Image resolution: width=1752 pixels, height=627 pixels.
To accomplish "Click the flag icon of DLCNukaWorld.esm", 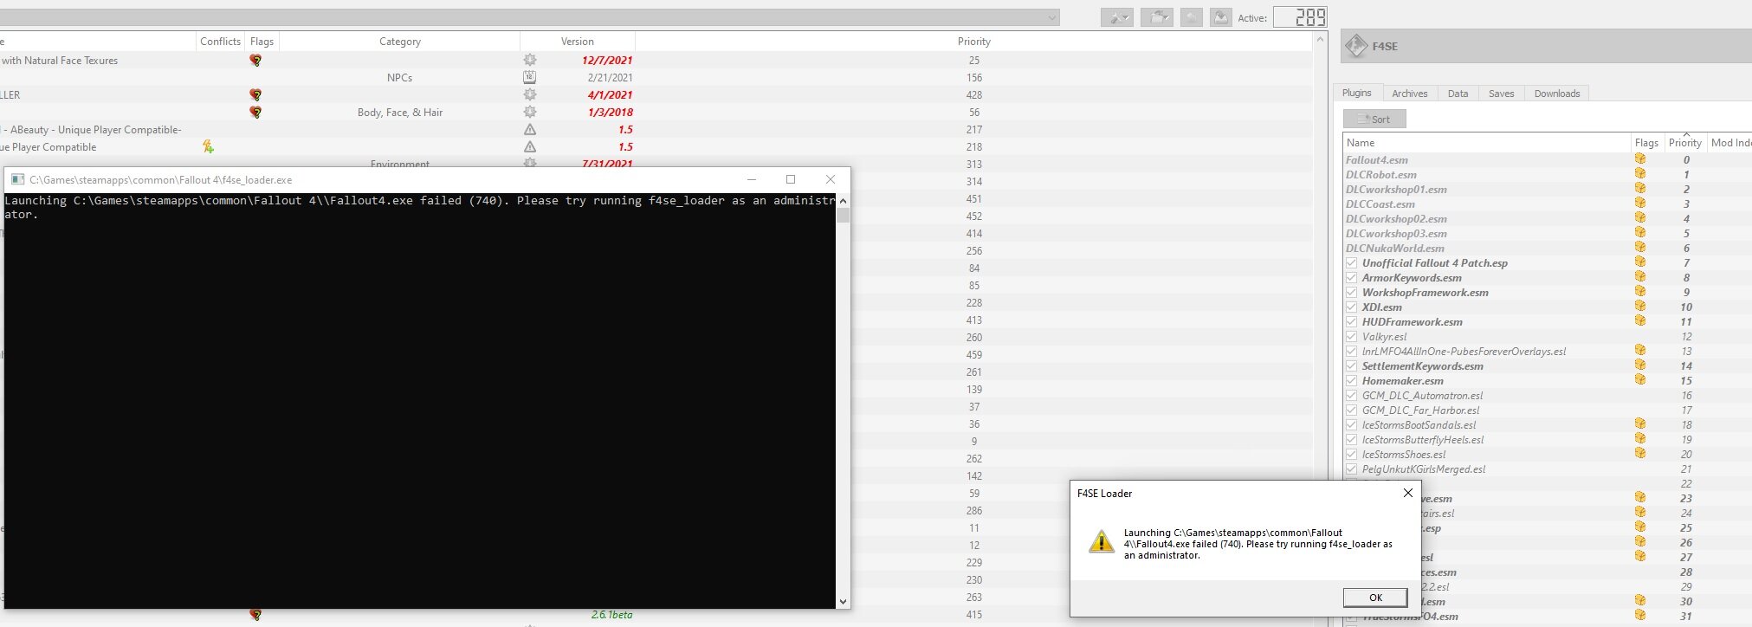I will click(1640, 248).
